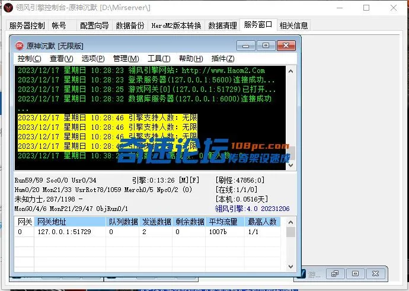Maximize the 原神沉默 [无限版] inner window
Viewport: 409px width, 291px height.
[x=266, y=46]
